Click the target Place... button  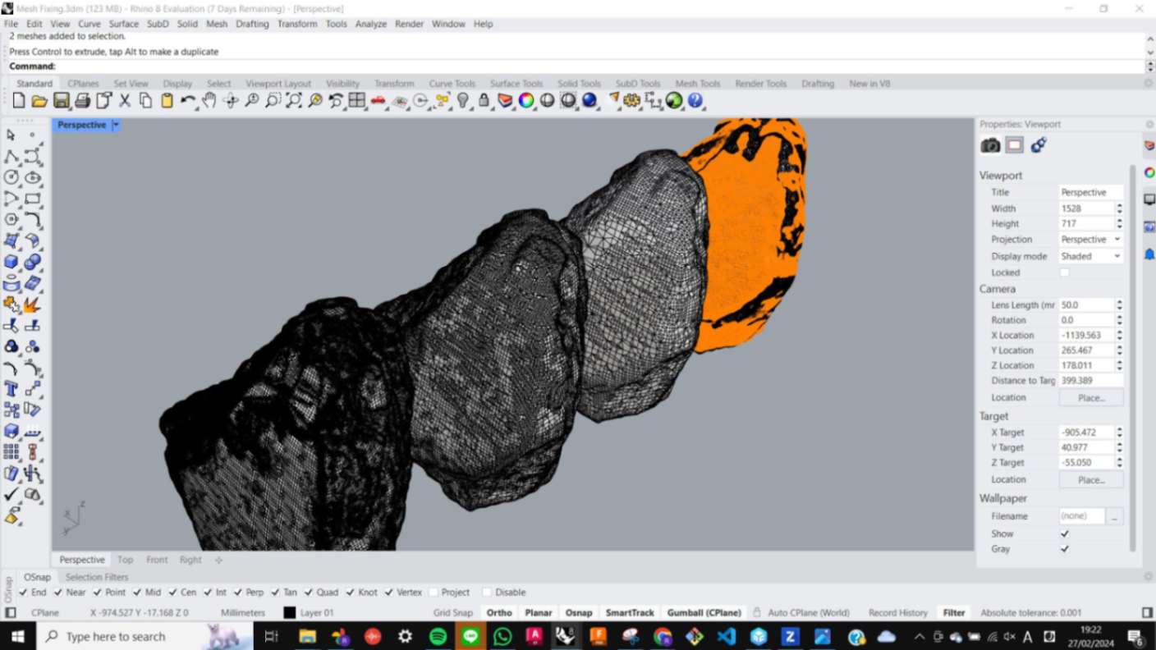pos(1091,479)
